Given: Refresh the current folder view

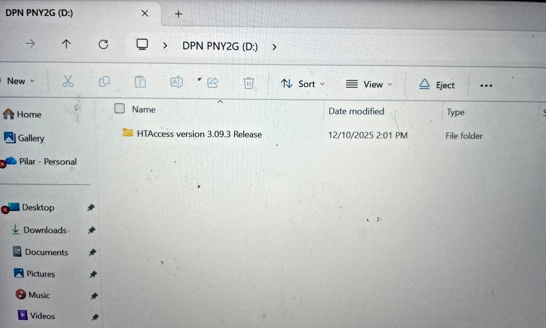Looking at the screenshot, I should pyautogui.click(x=103, y=44).
